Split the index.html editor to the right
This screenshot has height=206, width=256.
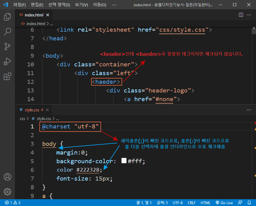click(x=241, y=15)
